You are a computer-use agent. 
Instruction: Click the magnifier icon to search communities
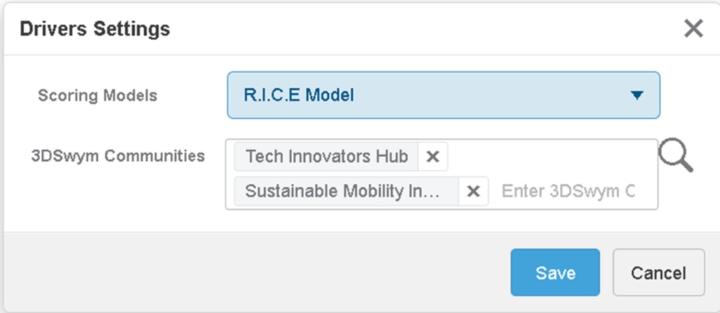pos(675,156)
